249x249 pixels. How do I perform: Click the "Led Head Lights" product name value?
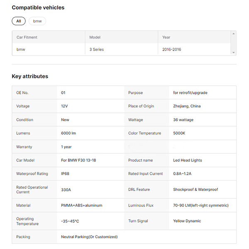[188, 160]
